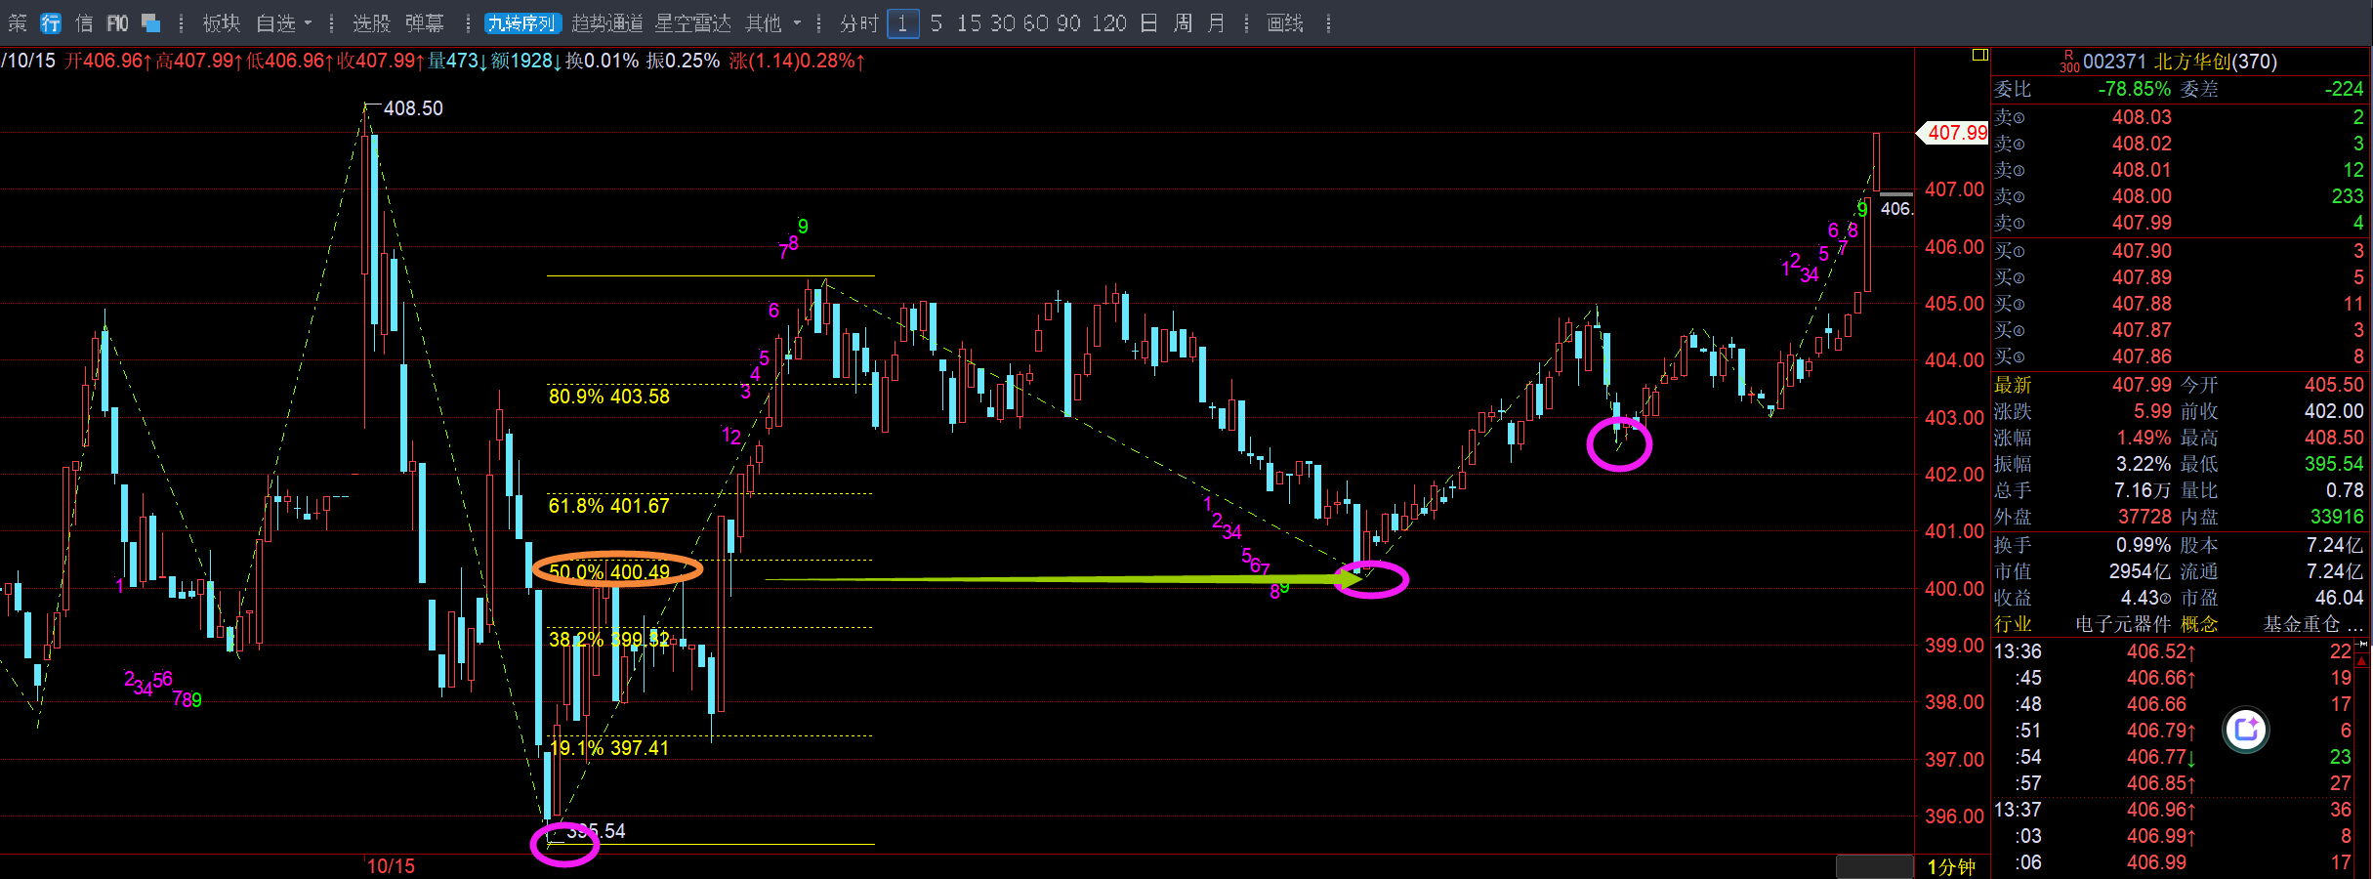Open the 信 info toolbar item
The width and height of the screenshot is (2373, 879).
pos(84,23)
